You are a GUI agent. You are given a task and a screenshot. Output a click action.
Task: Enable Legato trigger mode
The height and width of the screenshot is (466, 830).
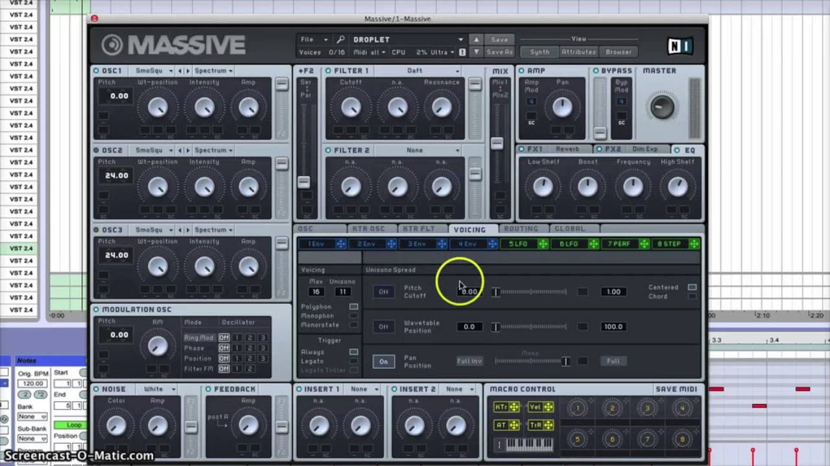coord(353,361)
